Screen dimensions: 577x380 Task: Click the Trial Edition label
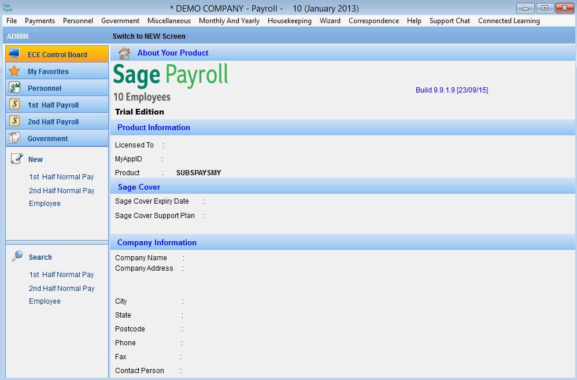(139, 112)
